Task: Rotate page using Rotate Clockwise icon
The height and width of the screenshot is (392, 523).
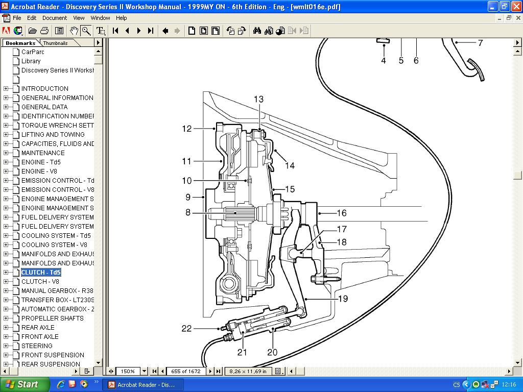Action: 242,31
